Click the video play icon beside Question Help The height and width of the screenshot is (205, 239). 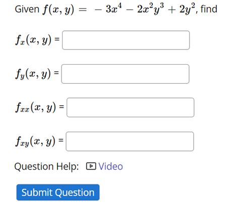click(x=91, y=166)
